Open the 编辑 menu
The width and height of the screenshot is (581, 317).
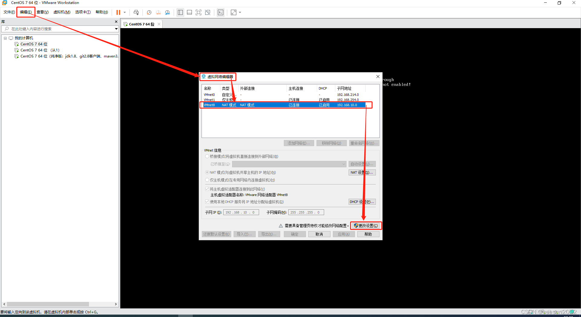(26, 12)
